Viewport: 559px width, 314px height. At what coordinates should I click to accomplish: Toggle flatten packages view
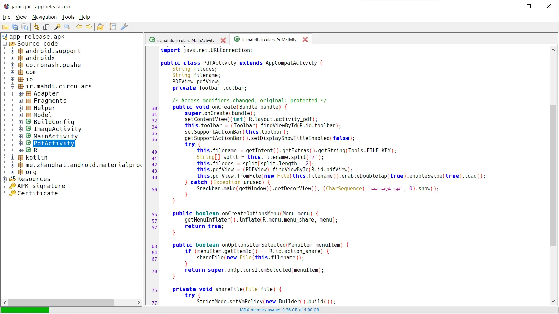[x=46, y=27]
